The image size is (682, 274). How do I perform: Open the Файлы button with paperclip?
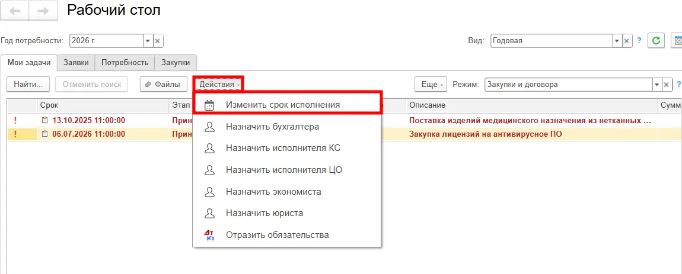pos(163,85)
